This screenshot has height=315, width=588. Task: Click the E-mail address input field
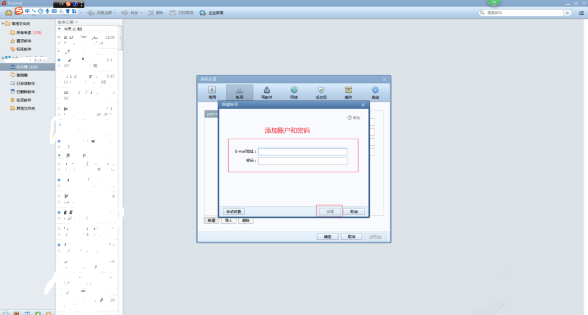click(303, 152)
